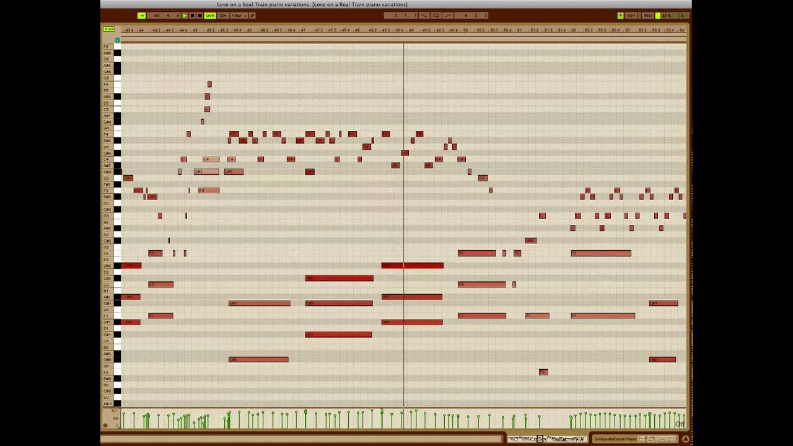Toggle the Fold button
Screen dimensions: 793x446
(108, 29)
